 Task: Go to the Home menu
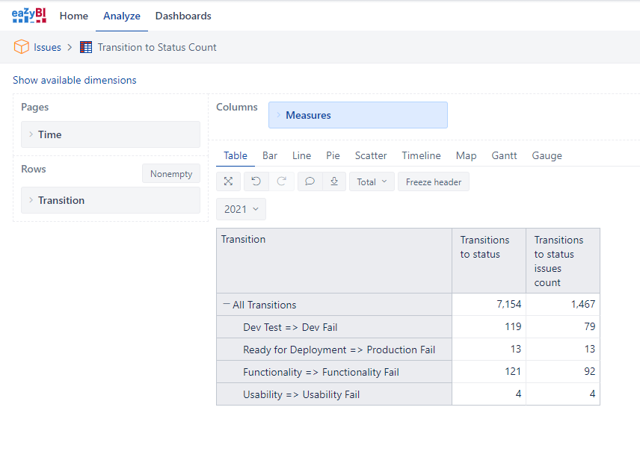point(74,16)
